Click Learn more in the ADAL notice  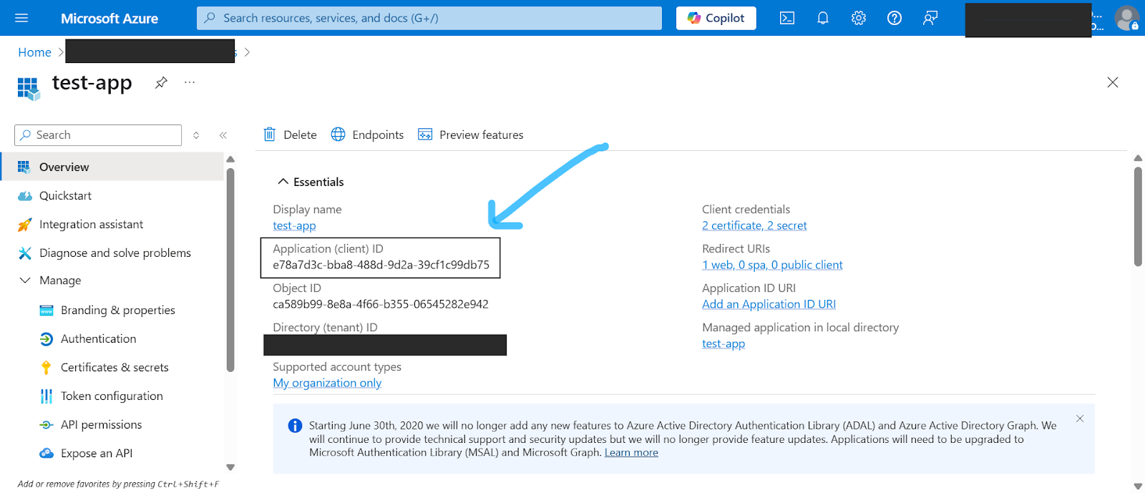coord(631,452)
